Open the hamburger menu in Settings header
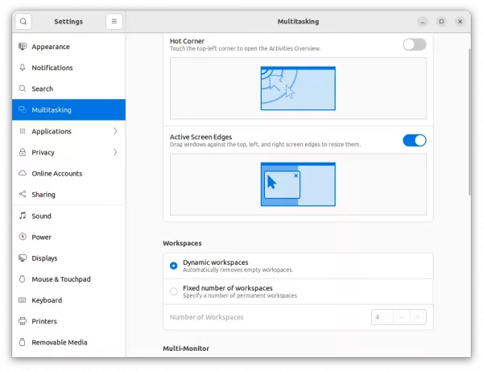This screenshot has width=483, height=371. point(114,22)
